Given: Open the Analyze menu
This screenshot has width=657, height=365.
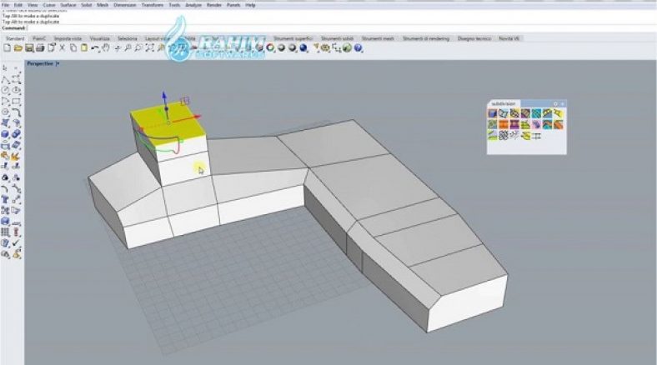Looking at the screenshot, I should (x=193, y=5).
